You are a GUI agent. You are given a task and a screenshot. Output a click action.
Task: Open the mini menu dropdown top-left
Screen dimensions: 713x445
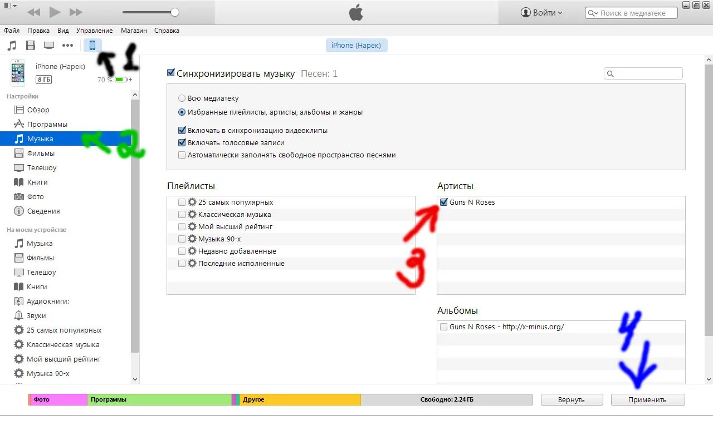11,6
